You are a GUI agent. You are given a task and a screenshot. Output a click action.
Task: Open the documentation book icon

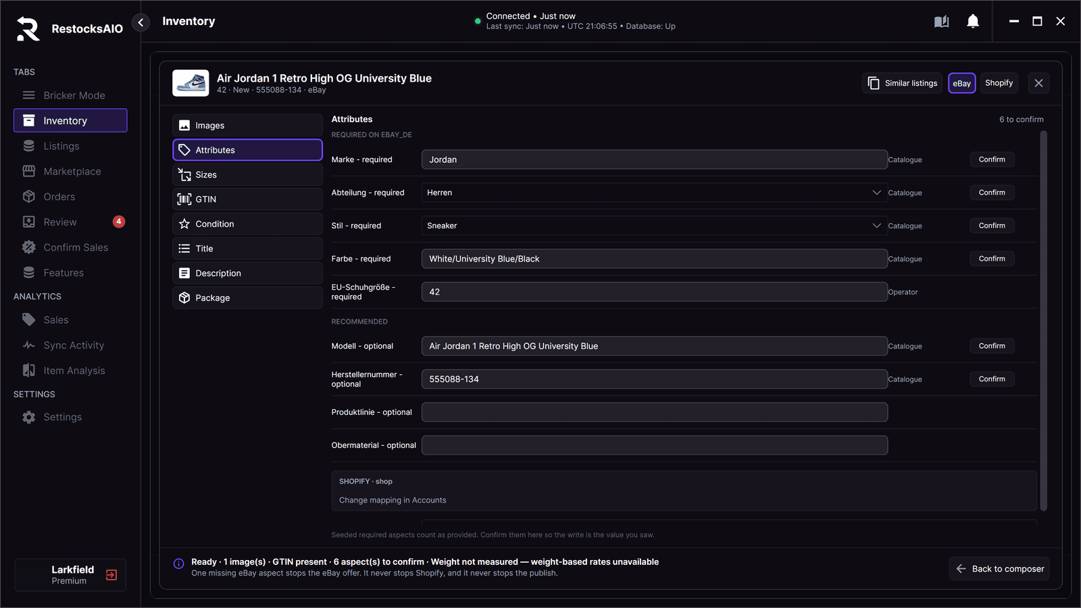click(x=941, y=22)
